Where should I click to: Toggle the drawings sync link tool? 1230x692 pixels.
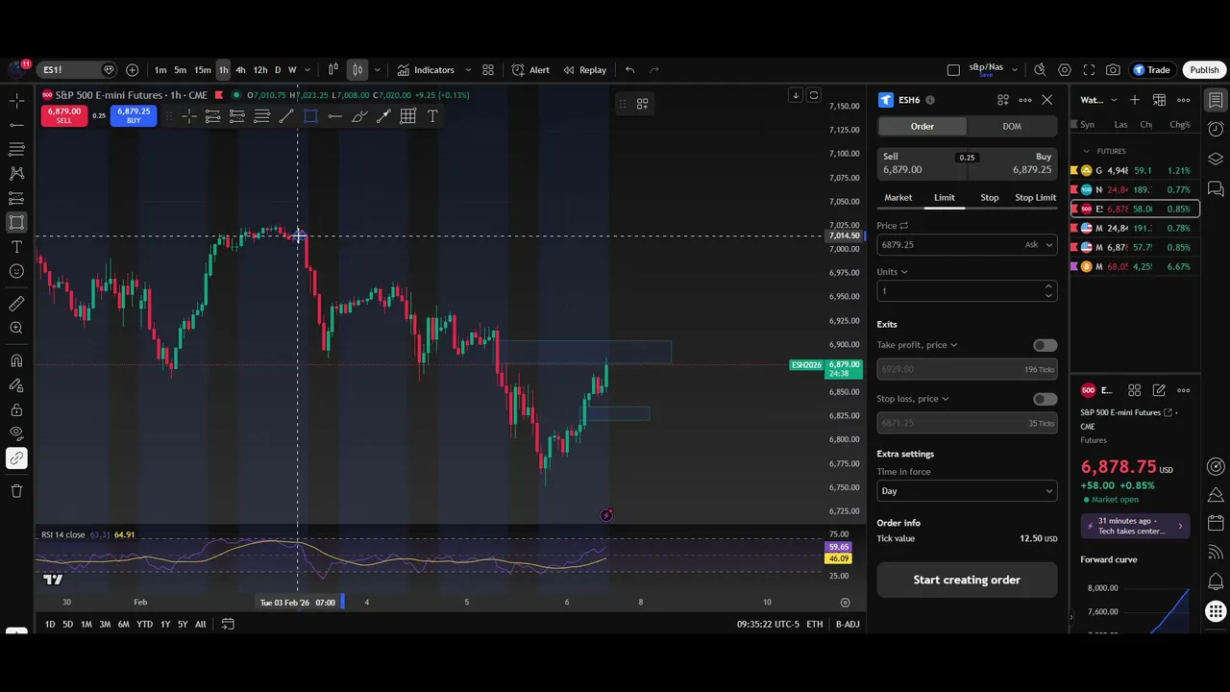pos(16,458)
